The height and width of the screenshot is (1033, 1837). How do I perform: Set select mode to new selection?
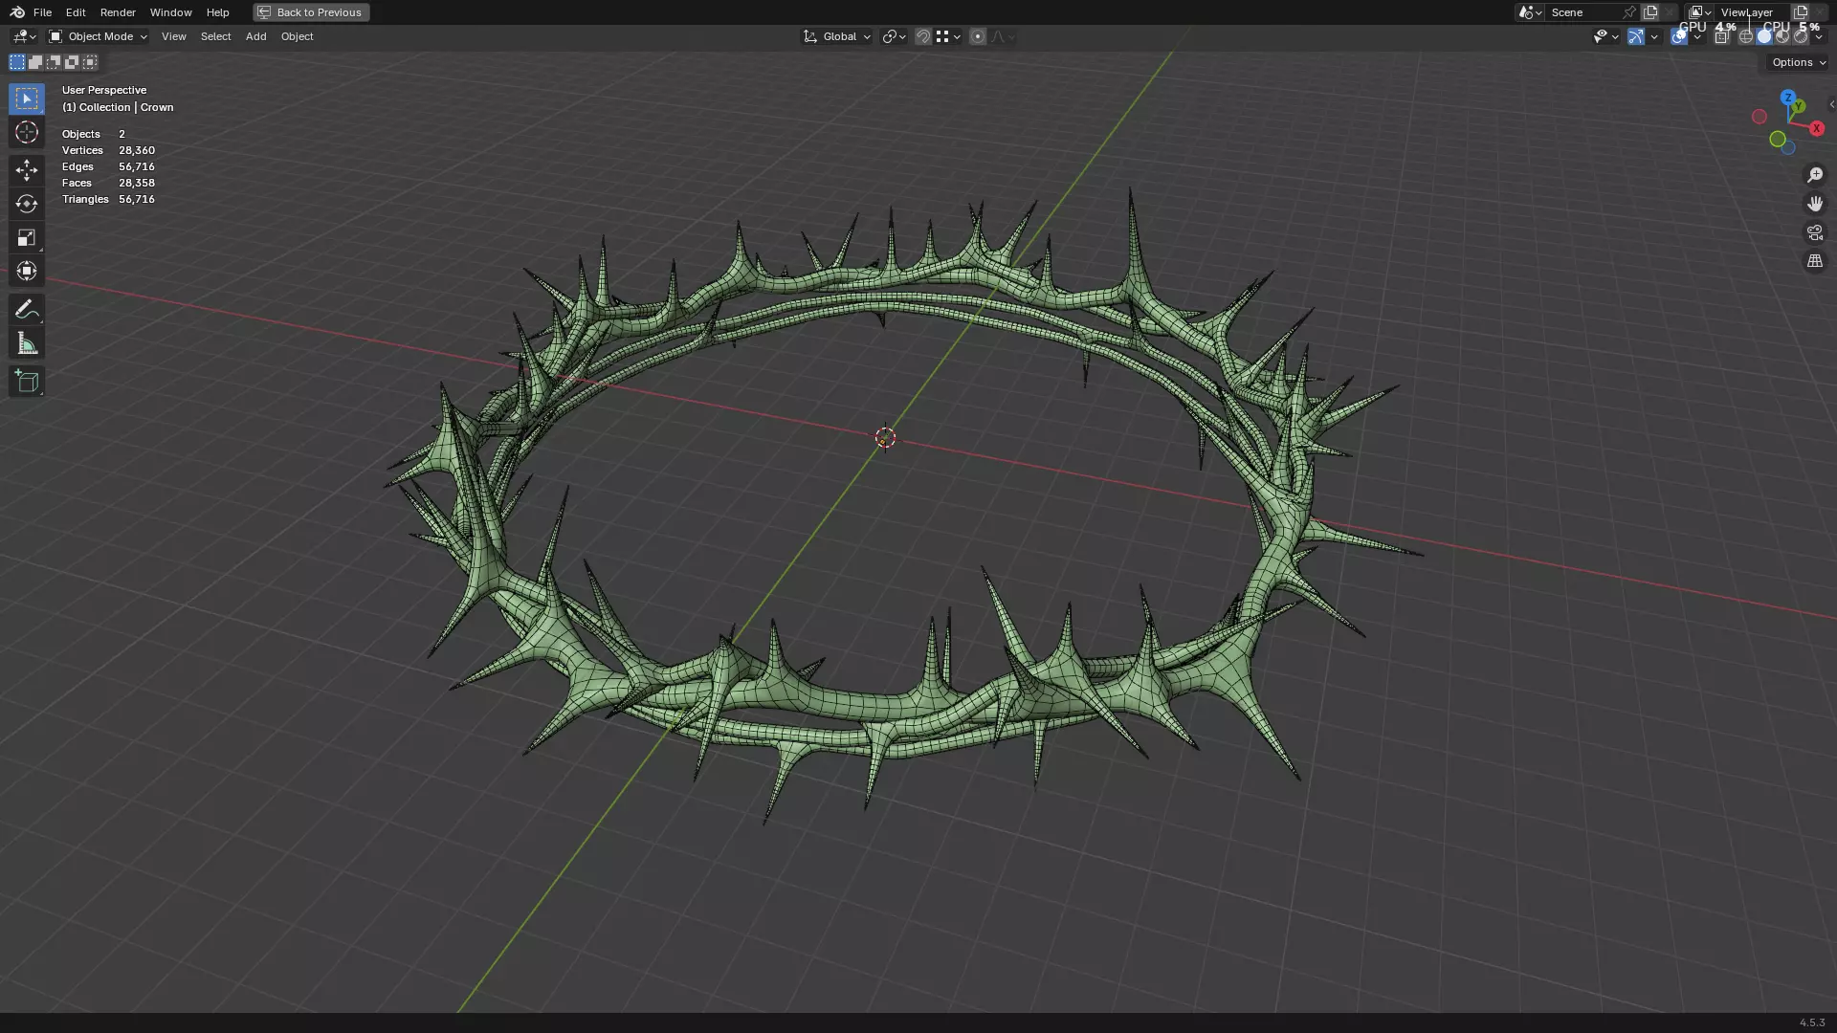coord(17,62)
